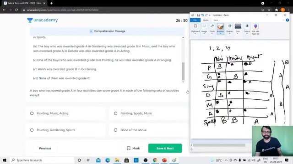Open Mail app on taskbar
This screenshot has height=164, width=293.
[98, 160]
